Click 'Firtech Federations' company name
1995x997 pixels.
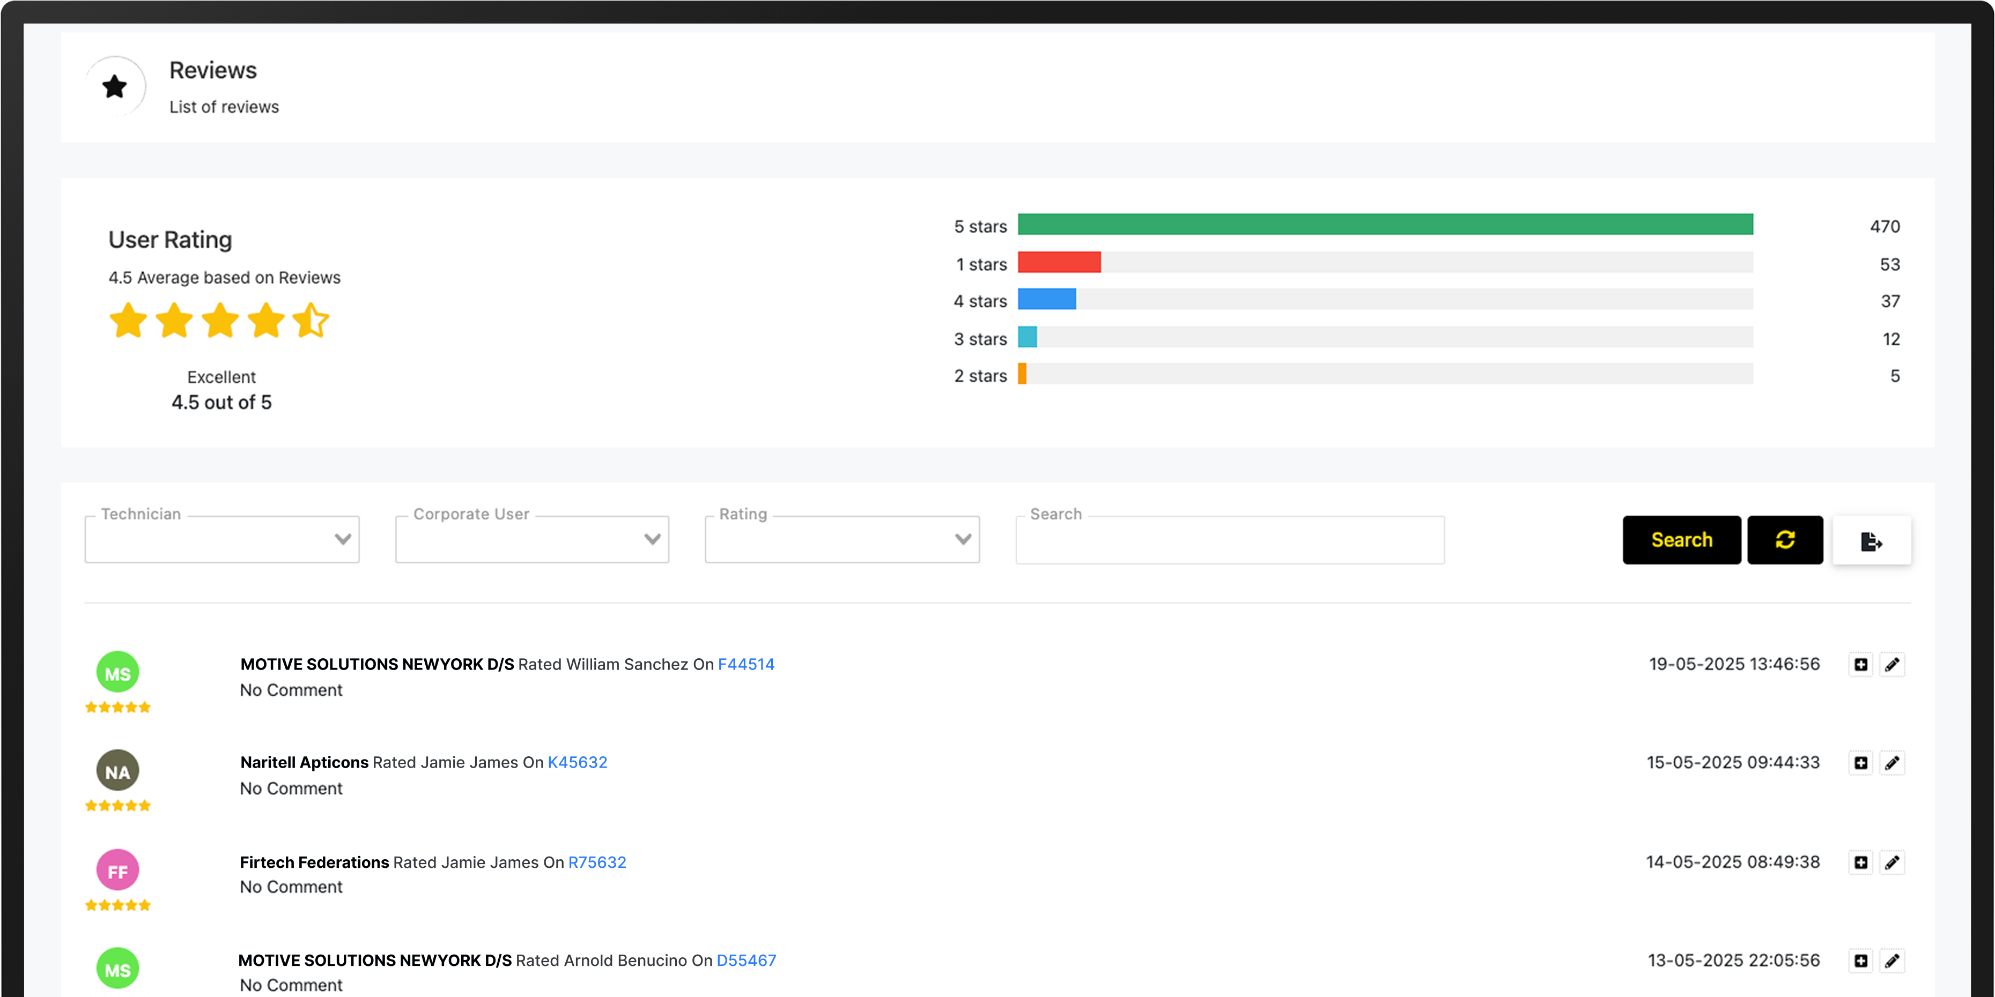click(x=314, y=862)
